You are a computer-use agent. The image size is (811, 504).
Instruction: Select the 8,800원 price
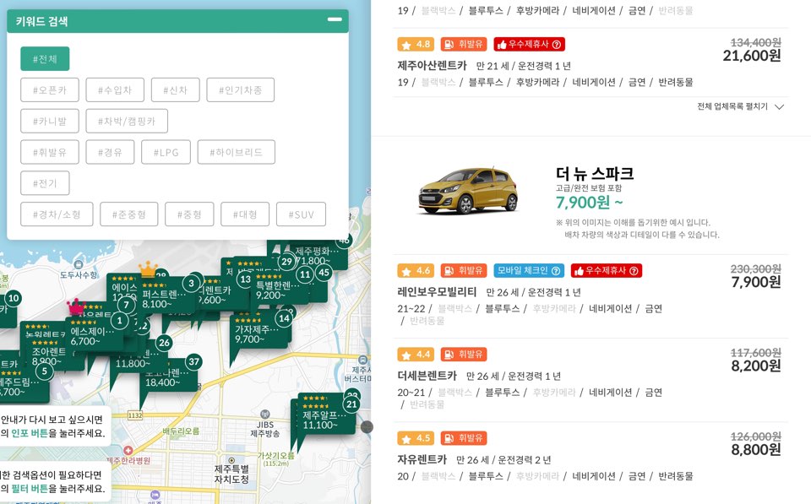pos(755,450)
